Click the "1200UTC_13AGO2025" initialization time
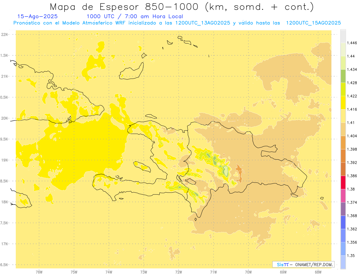Image resolution: width=357 pixels, height=276 pixels. [x=203, y=23]
